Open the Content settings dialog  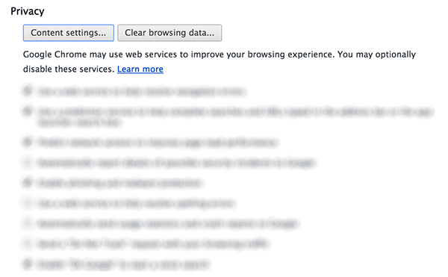[x=69, y=33]
